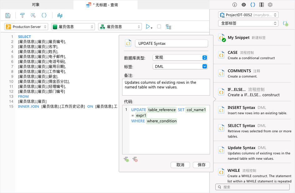
Task: Click the snippet icon in the edit dialog header
Action: [x=128, y=43]
